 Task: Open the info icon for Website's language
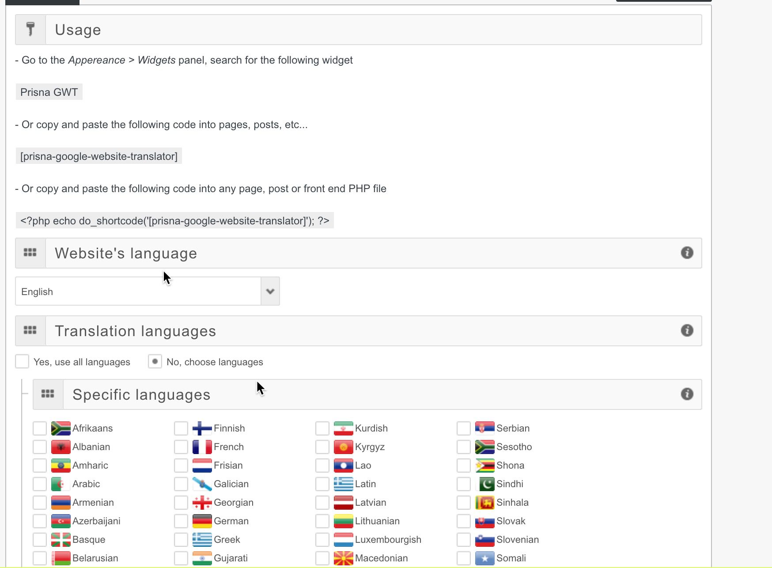[687, 253]
